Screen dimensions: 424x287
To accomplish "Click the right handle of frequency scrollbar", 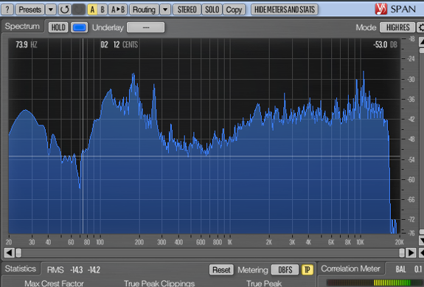I will tap(402, 253).
